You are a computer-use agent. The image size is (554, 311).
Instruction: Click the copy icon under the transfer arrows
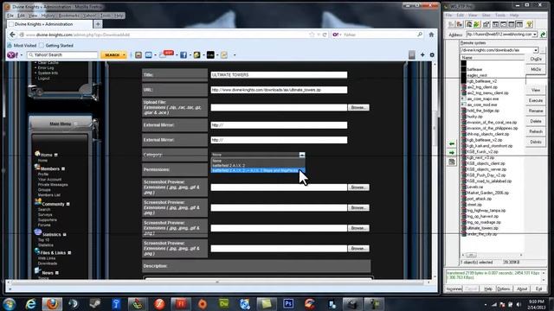tap(452, 162)
